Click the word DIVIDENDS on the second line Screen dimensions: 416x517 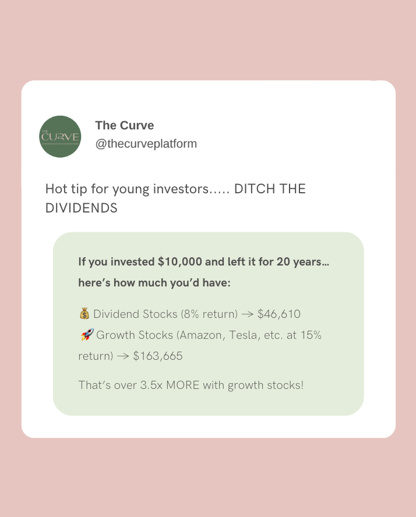coord(81,208)
